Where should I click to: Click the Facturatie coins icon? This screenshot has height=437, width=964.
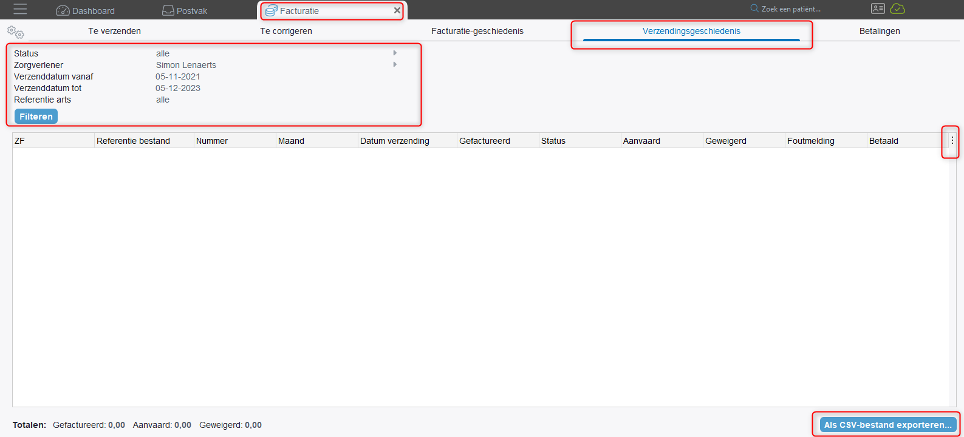[272, 10]
